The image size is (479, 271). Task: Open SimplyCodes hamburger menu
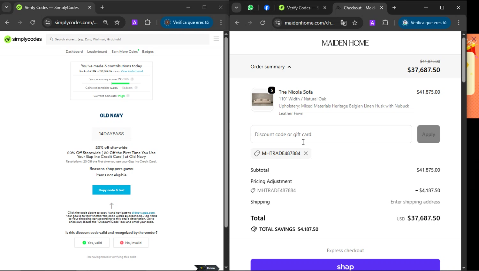pos(216,39)
